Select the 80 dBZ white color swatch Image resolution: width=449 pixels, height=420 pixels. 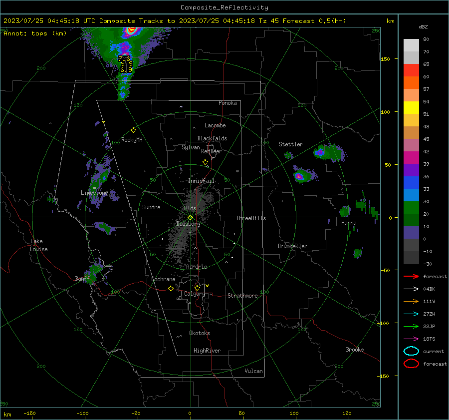[x=411, y=45]
